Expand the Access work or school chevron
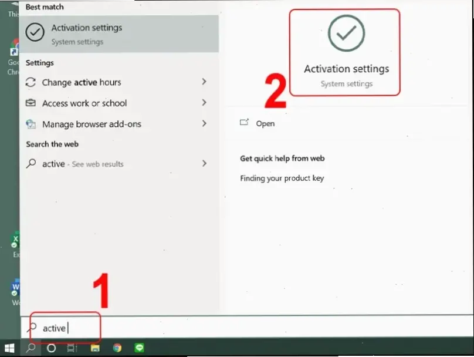The width and height of the screenshot is (474, 357). 204,103
